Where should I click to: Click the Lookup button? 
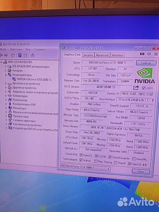click(x=146, y=63)
